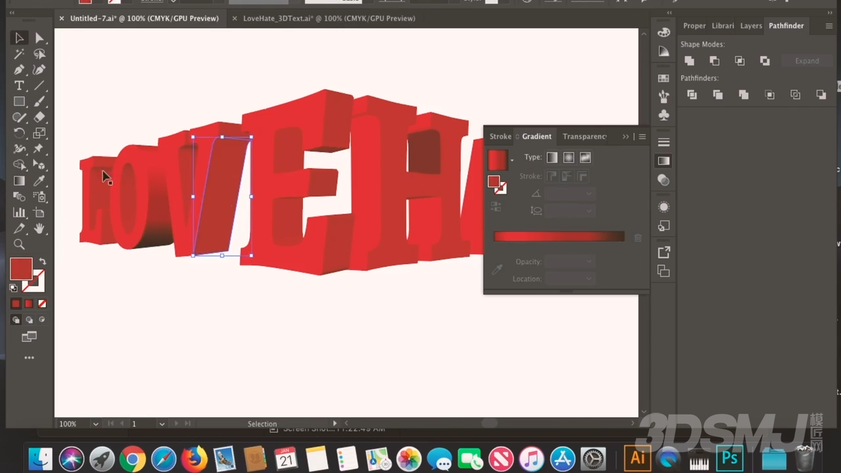
Task: Click the toolbar Fill color swatch
Action: (21, 269)
